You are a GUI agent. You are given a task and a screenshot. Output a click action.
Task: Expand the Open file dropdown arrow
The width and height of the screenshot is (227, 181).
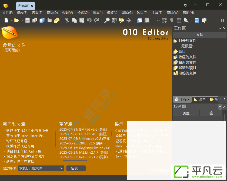coord(22,20)
